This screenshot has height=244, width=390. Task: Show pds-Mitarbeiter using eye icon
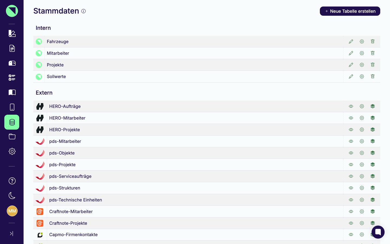[x=351, y=141]
